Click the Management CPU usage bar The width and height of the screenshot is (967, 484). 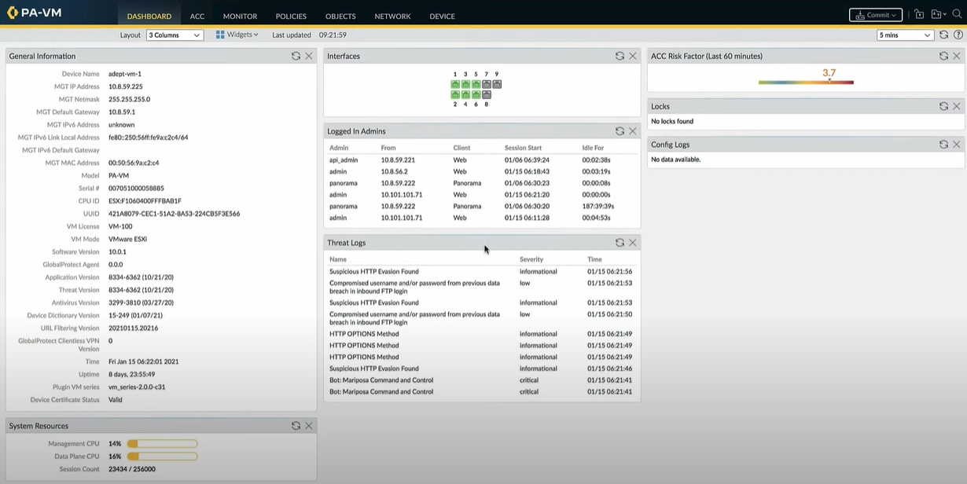(x=161, y=443)
